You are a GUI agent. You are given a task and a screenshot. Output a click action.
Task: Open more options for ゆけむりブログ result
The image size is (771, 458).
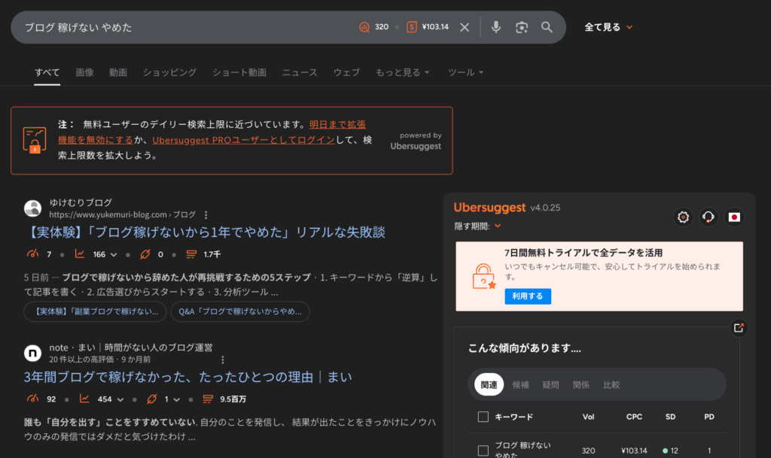click(x=206, y=215)
